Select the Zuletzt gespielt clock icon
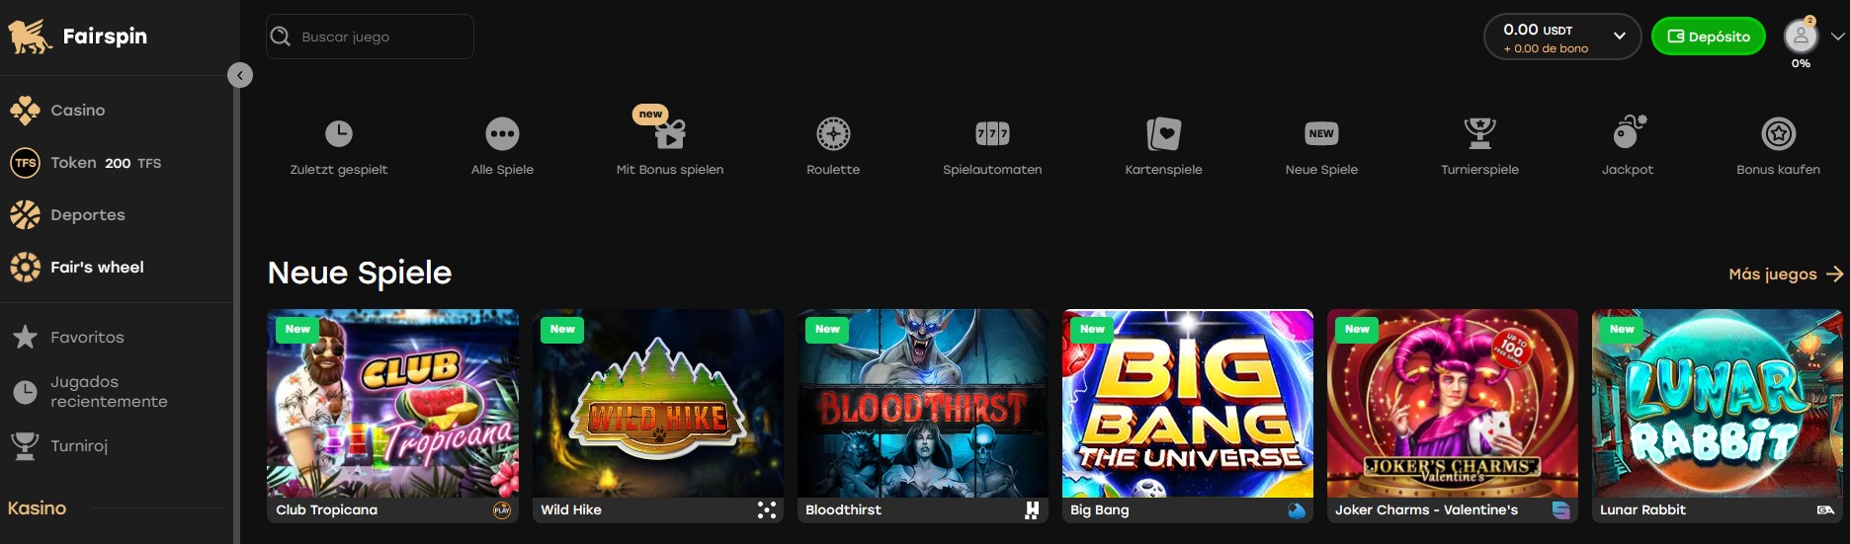The image size is (1850, 544). tap(339, 133)
